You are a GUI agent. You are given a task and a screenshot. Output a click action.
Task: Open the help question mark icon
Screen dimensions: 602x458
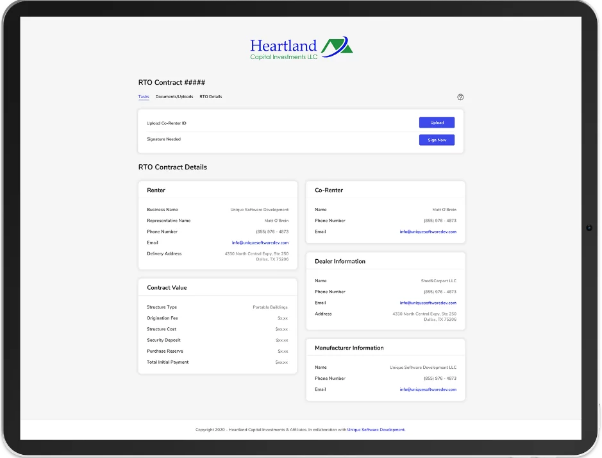460,97
